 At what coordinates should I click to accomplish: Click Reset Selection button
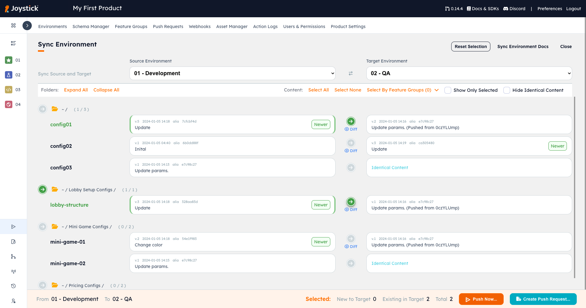coord(471,47)
